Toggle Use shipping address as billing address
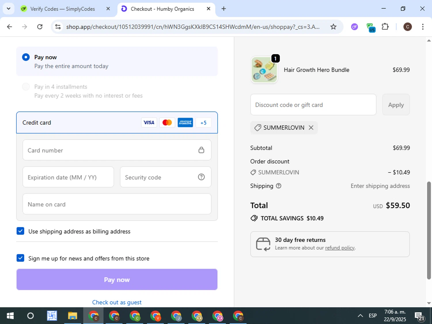This screenshot has height=324, width=432. coord(20,231)
